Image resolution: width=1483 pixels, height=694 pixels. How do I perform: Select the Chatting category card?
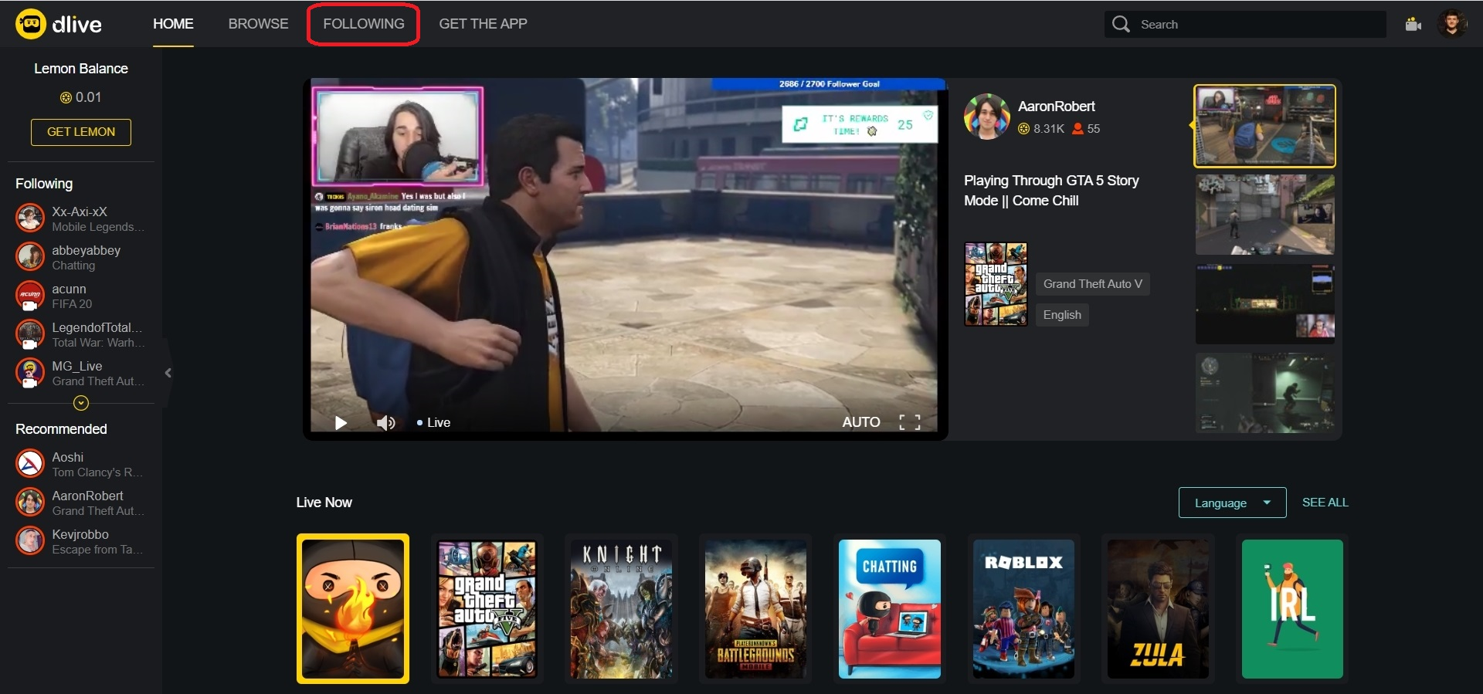pos(890,609)
